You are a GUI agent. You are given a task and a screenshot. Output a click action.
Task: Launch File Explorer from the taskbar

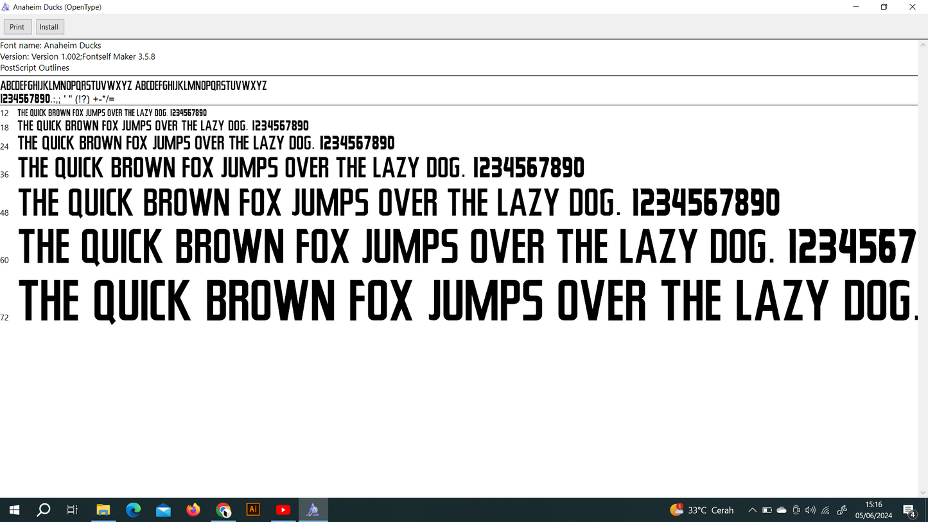pos(103,510)
